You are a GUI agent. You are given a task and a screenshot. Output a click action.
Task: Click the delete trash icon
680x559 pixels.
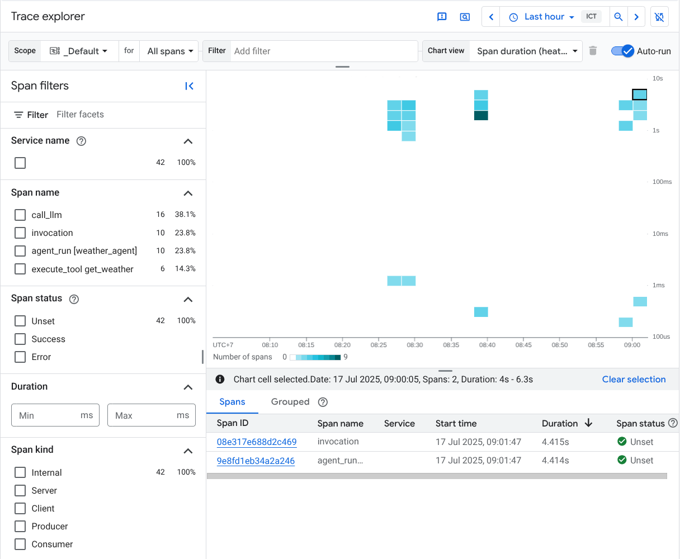click(593, 51)
